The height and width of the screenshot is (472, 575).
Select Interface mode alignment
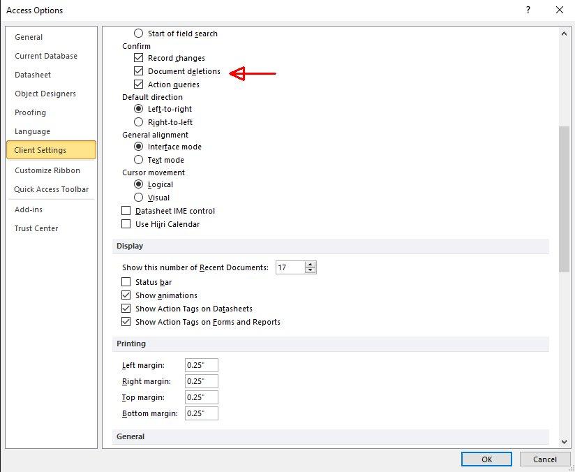pos(138,147)
